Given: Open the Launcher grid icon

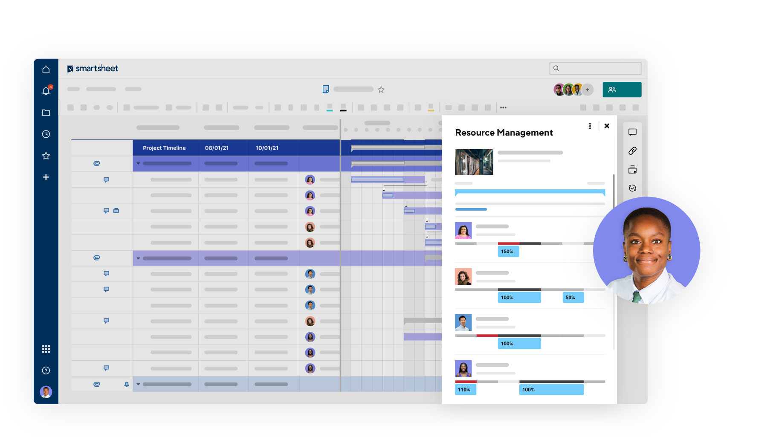Looking at the screenshot, I should point(46,349).
